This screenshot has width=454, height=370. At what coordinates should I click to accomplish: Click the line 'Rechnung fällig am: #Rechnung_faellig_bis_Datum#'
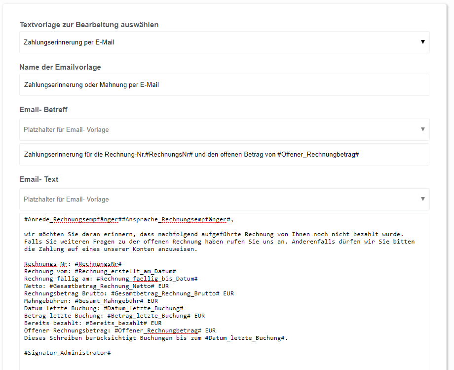[x=111, y=279]
